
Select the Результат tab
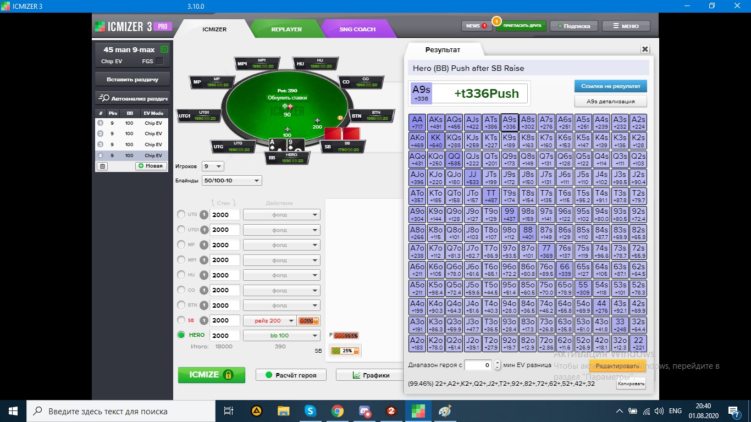[x=443, y=50]
